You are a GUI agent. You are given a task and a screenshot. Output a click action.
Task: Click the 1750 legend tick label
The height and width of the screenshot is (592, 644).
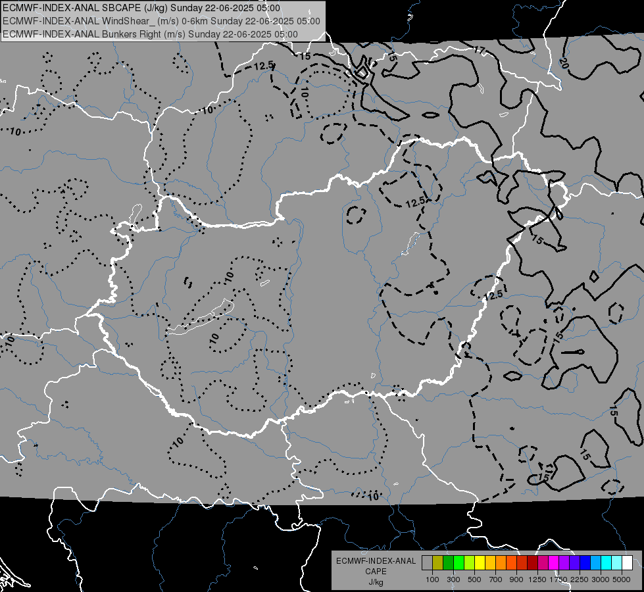[558, 580]
